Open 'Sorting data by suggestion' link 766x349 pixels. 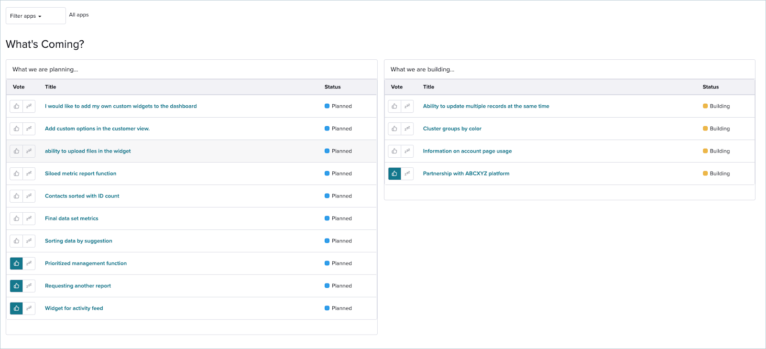pyautogui.click(x=78, y=241)
